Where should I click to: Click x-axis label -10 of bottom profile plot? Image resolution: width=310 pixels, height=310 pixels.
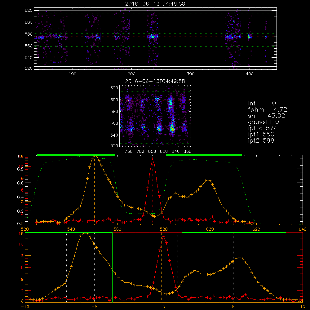click(x=25, y=307)
